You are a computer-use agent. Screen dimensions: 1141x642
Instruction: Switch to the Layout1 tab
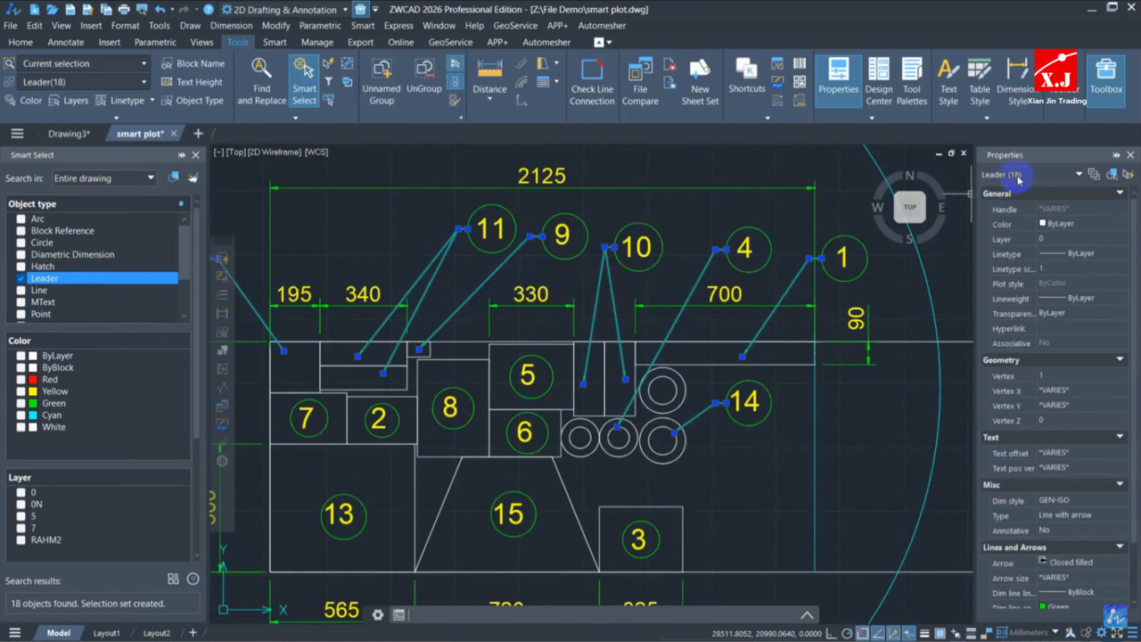(x=106, y=633)
